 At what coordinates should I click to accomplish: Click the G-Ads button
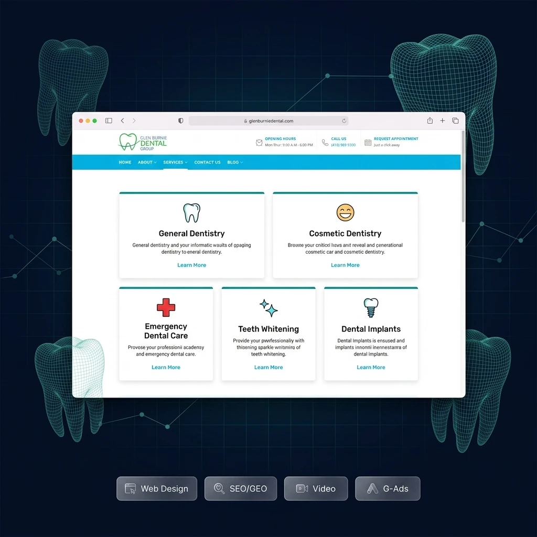(x=388, y=488)
